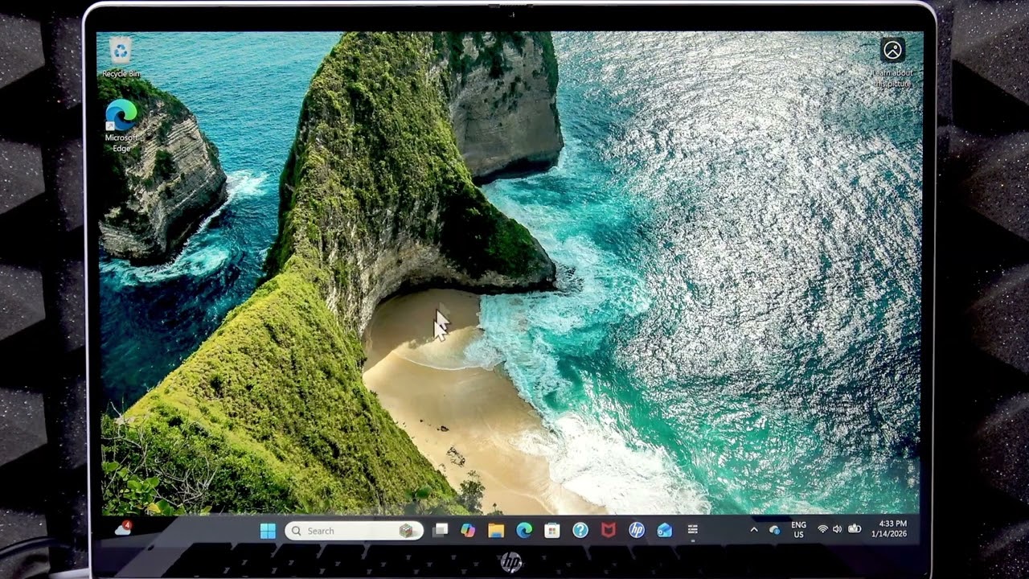Select the Microsoft Edge desktop shortcut
The image size is (1029, 579).
121,125
